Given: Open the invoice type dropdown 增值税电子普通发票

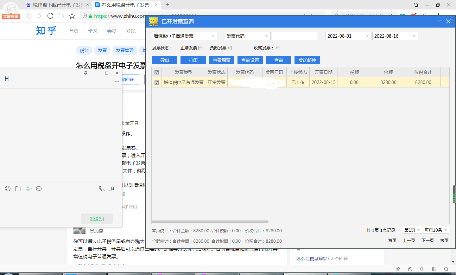Looking at the screenshot, I should click(184, 36).
